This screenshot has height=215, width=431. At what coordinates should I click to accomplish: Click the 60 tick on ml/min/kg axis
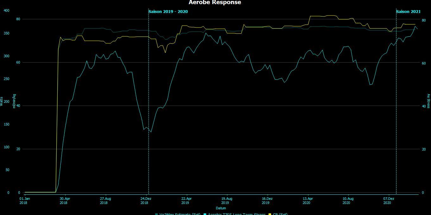pyautogui.click(x=18, y=62)
